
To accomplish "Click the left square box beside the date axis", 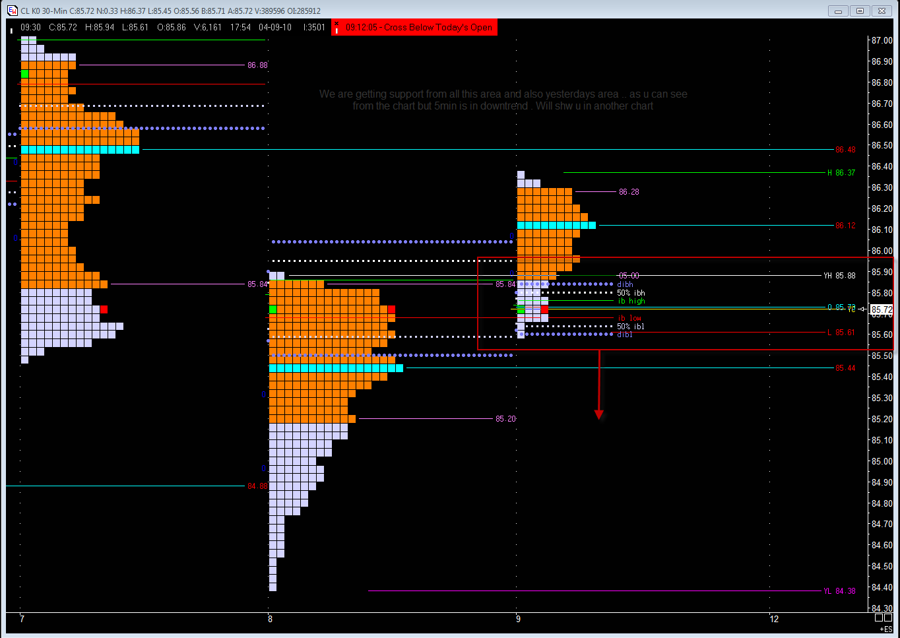I will coord(879,618).
